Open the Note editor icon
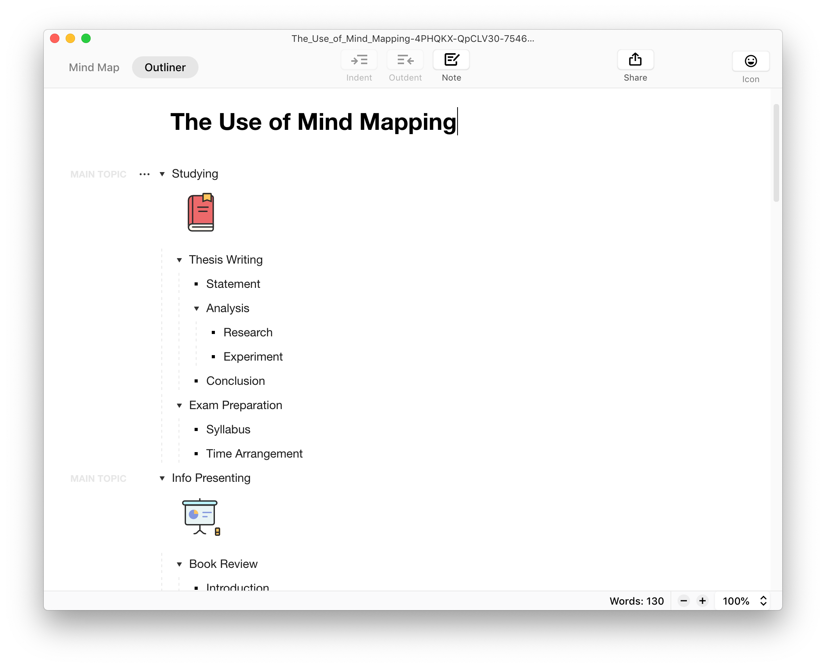Viewport: 826px width, 668px height. pos(451,60)
